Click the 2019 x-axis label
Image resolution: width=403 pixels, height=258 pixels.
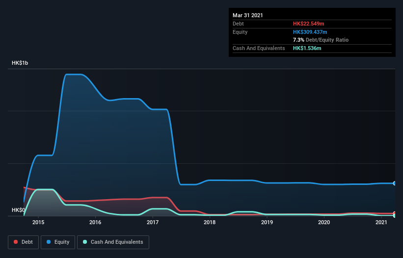267,222
